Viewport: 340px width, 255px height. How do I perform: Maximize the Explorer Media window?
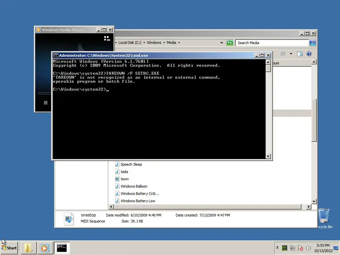[x=307, y=34]
